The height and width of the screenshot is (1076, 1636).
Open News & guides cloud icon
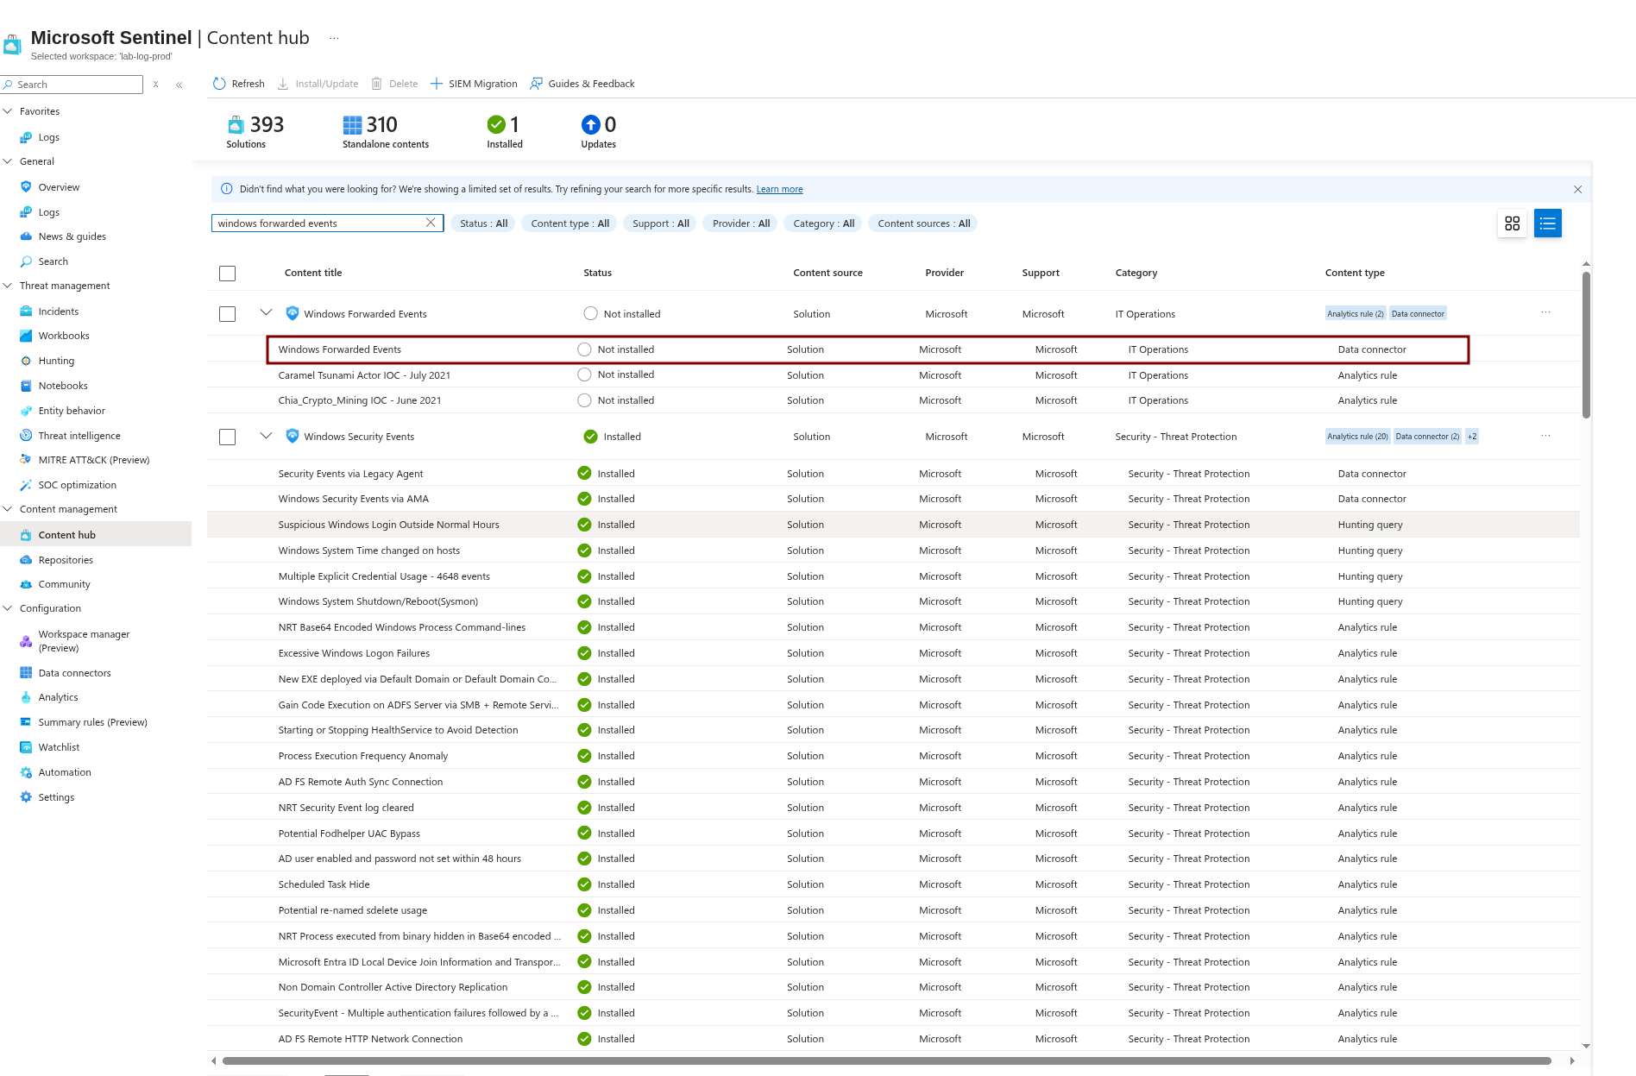[26, 236]
